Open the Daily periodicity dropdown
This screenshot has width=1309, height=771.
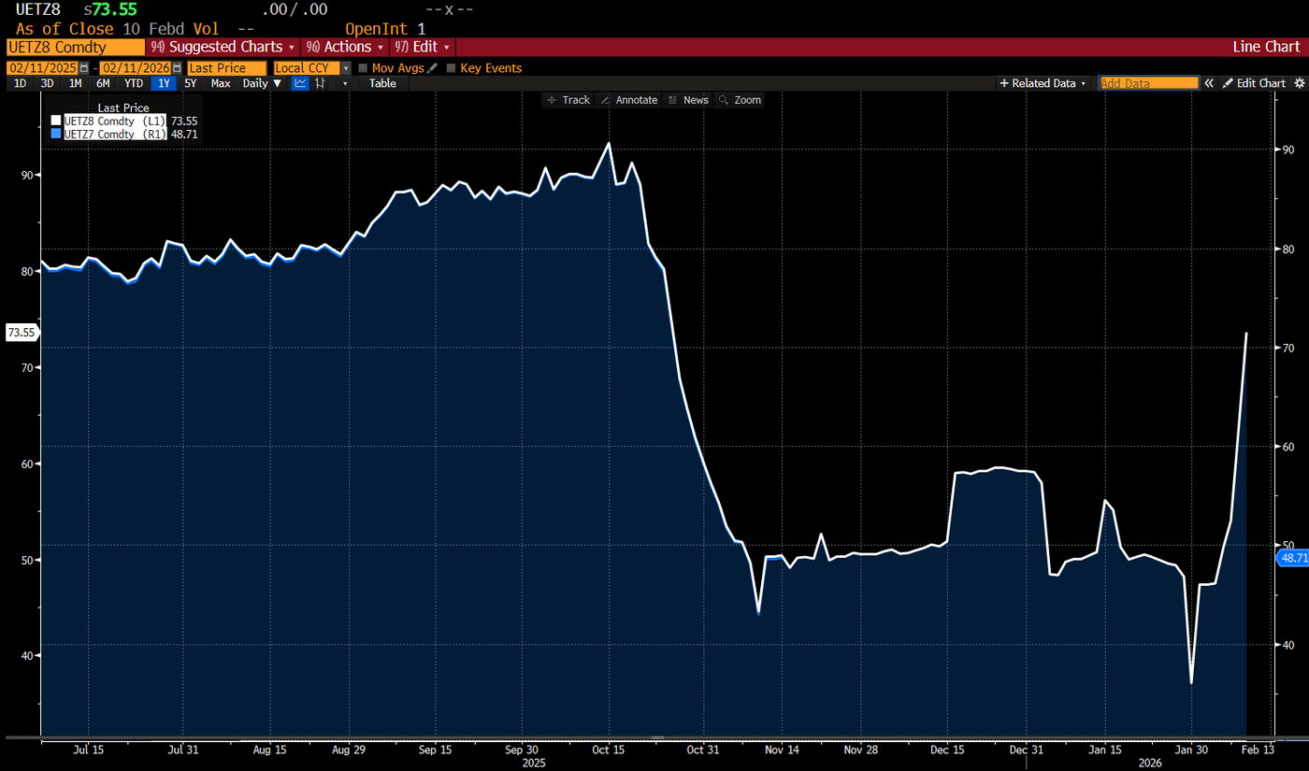[x=262, y=83]
